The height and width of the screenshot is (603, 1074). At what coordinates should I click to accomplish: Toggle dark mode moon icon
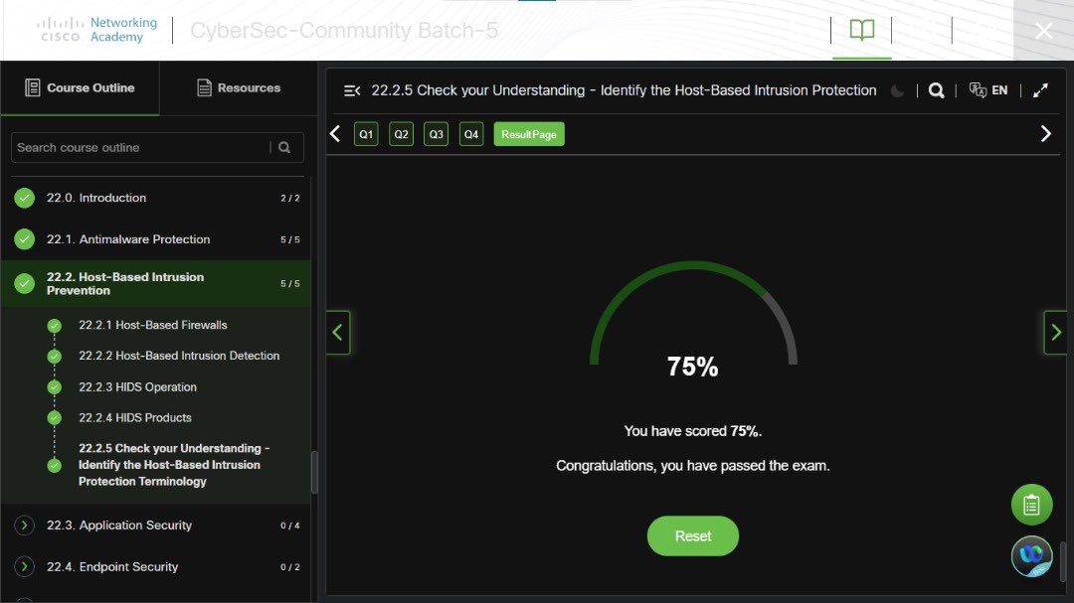[897, 90]
